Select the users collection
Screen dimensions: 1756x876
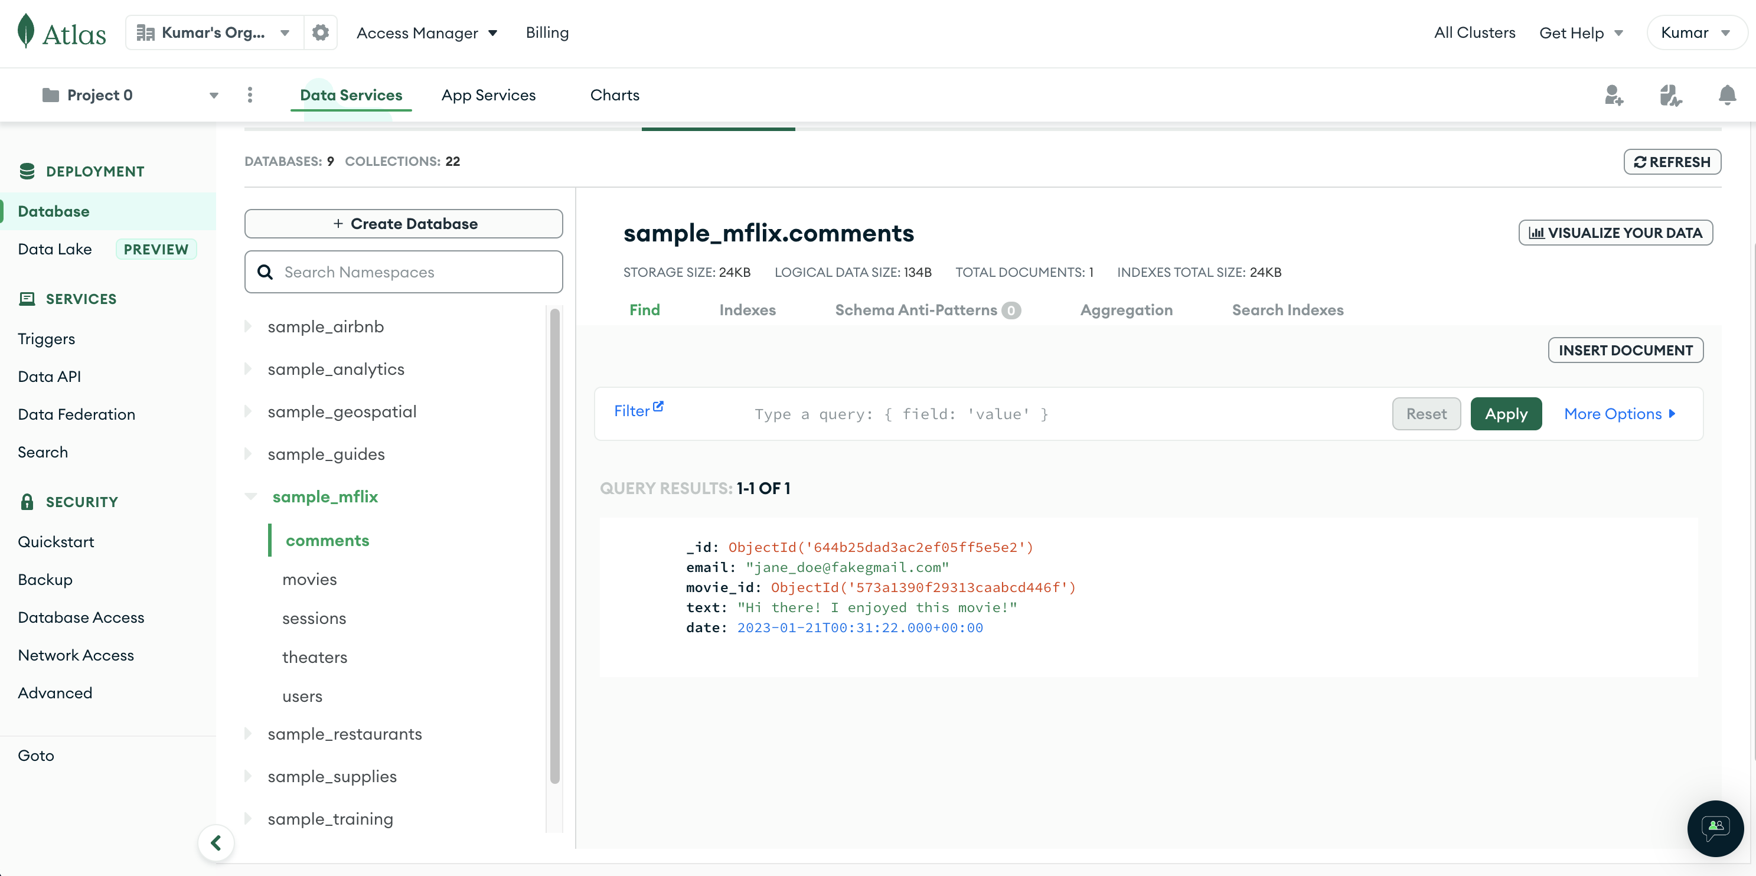(302, 696)
